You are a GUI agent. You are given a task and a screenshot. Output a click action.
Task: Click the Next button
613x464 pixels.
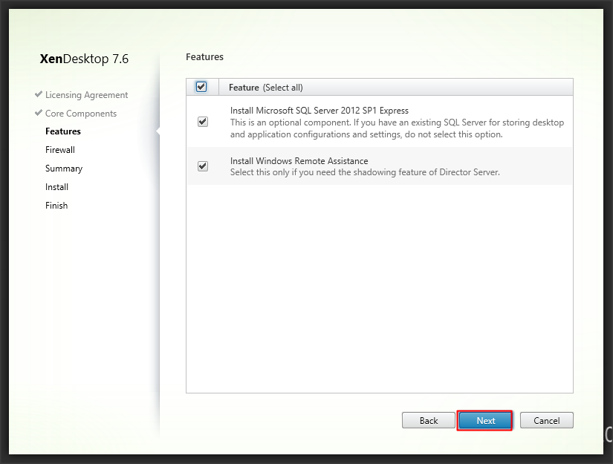485,420
